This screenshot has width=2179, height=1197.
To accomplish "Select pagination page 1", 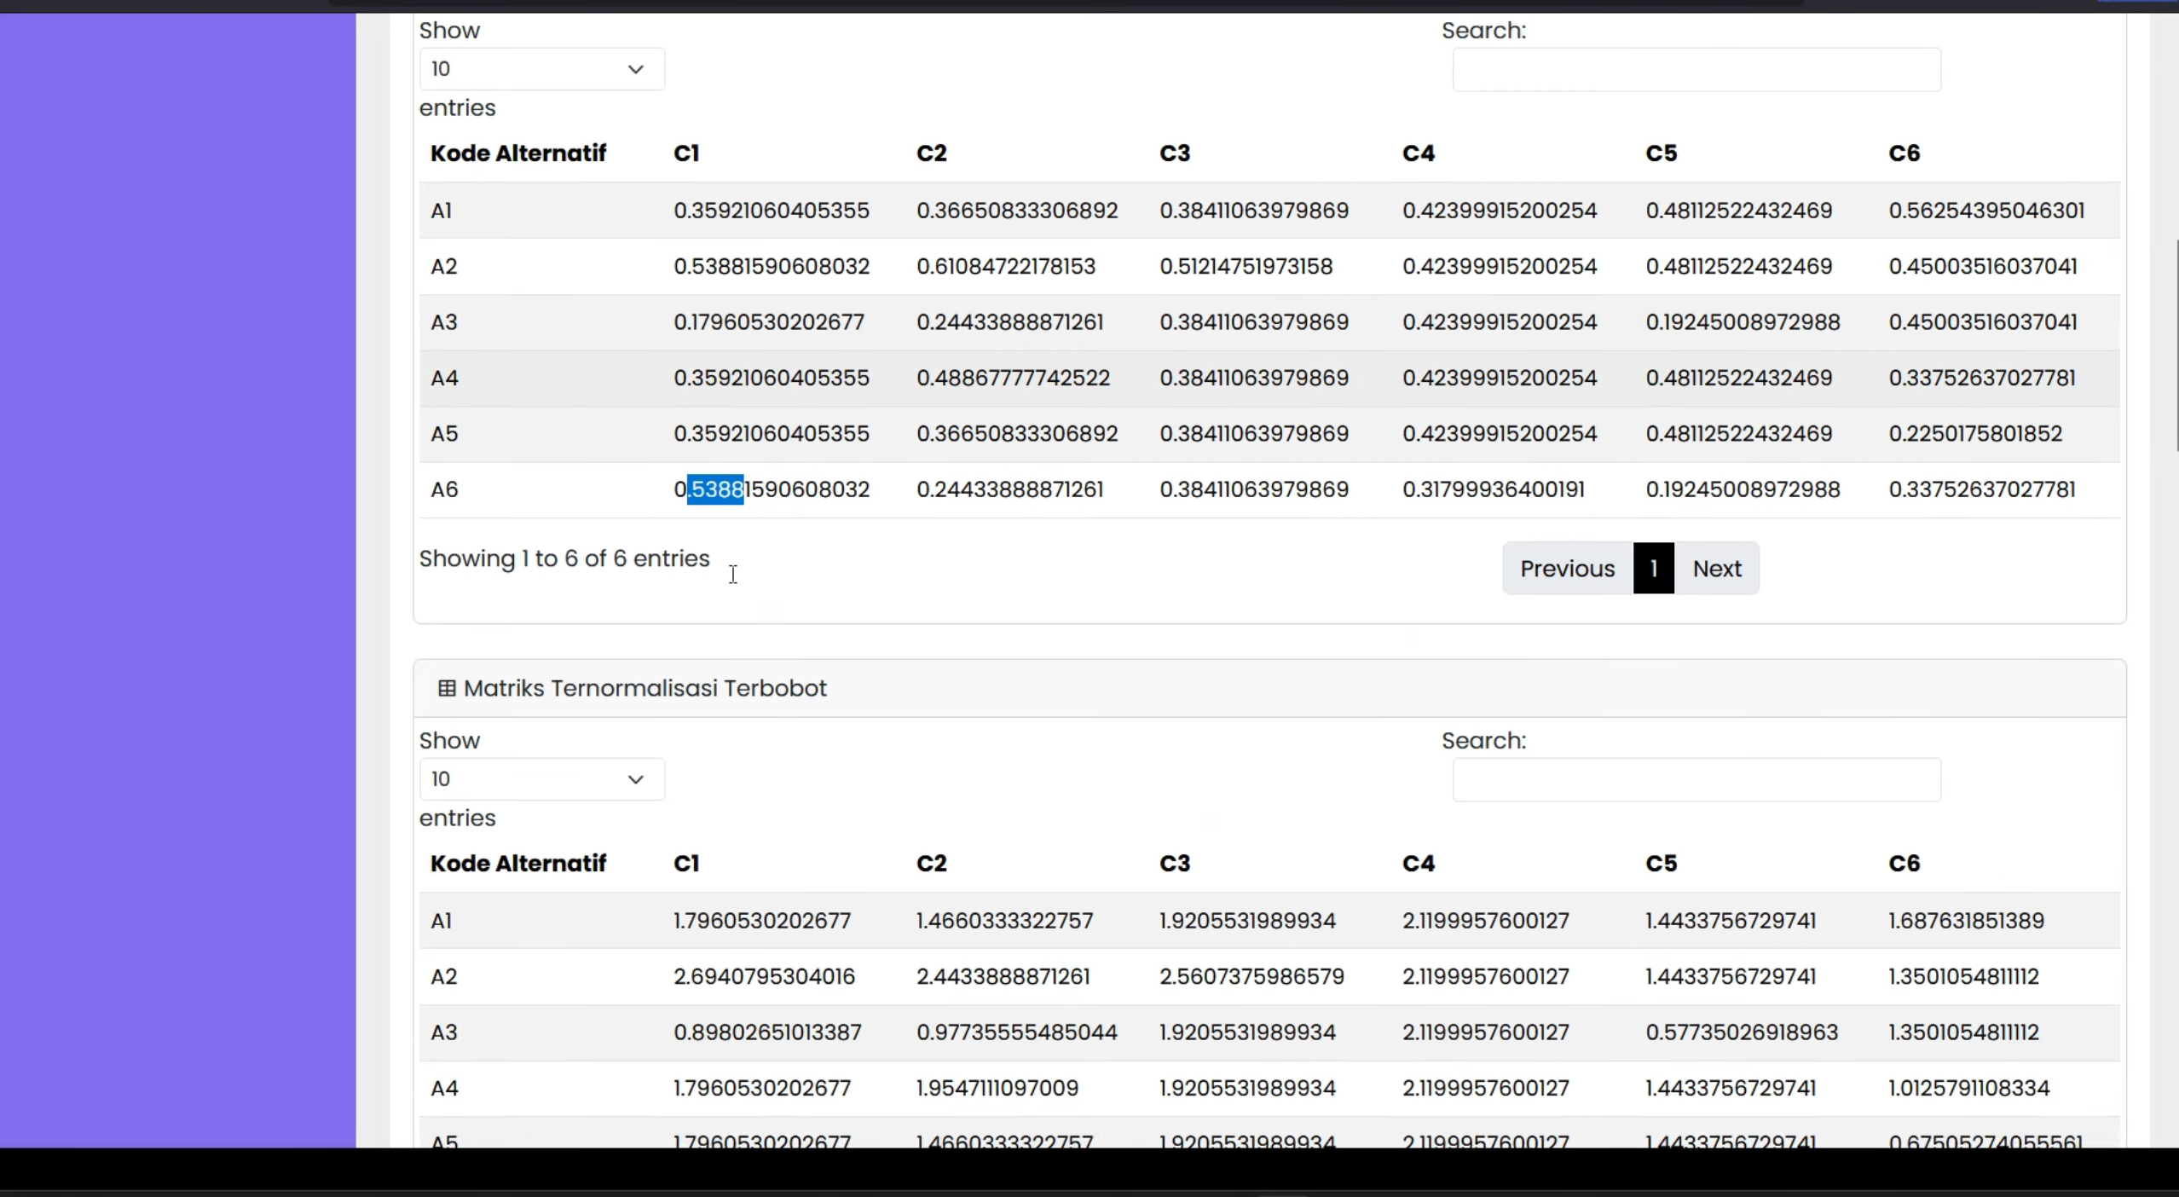I will (1654, 569).
